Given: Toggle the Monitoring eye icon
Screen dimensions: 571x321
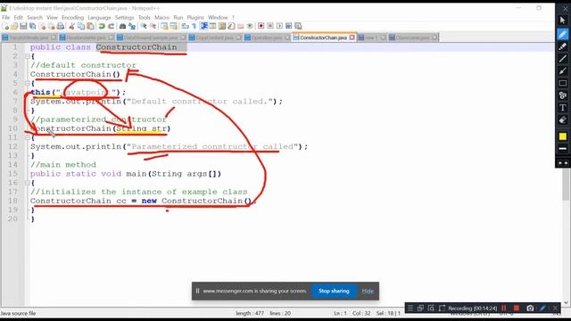Looking at the screenshot, I should click(250, 26).
